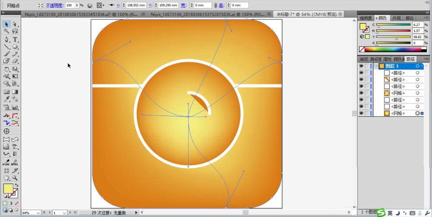432x217 pixels.
Task: Toggle visibility of the bottom 网格 sublayer
Action: pos(361,113)
